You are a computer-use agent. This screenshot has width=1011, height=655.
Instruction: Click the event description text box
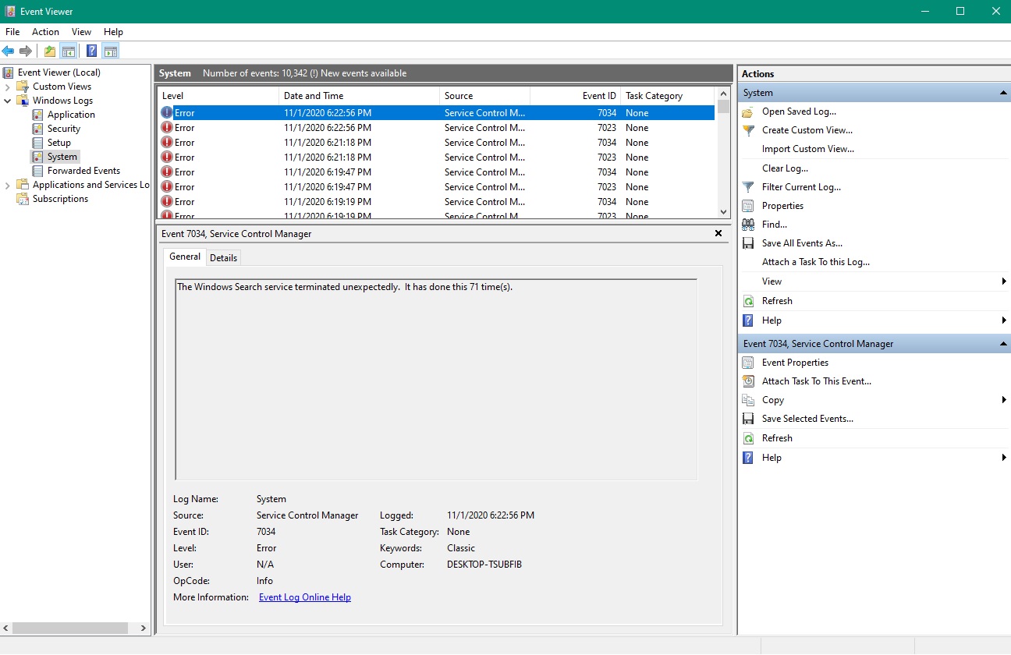click(436, 379)
